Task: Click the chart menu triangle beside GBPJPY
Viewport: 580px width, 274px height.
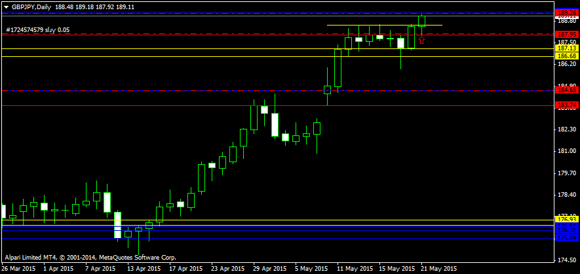Action: 6,7
